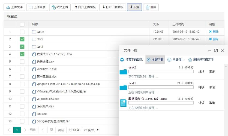Click the page number jump input field
Viewport: 228px width, 136px height.
pos(43,130)
